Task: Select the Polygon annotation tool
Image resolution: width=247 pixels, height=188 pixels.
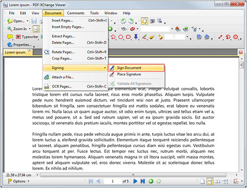Action: pos(121,37)
